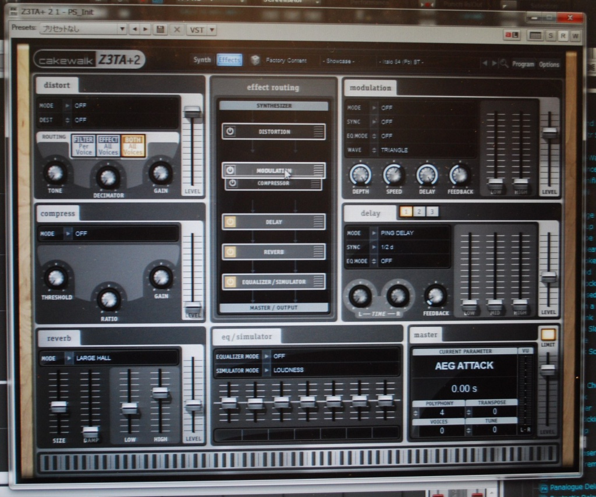Select previous program arrow near the magnifier
This screenshot has height=497, width=596.
(485, 63)
